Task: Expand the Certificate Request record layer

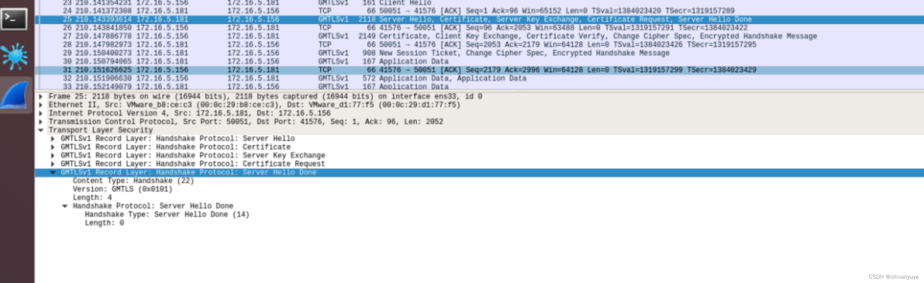Action: click(53, 164)
